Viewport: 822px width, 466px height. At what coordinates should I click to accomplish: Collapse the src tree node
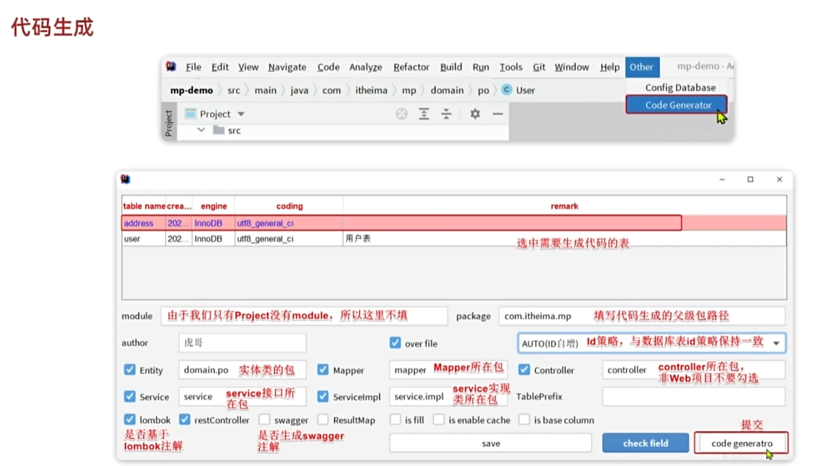click(199, 131)
